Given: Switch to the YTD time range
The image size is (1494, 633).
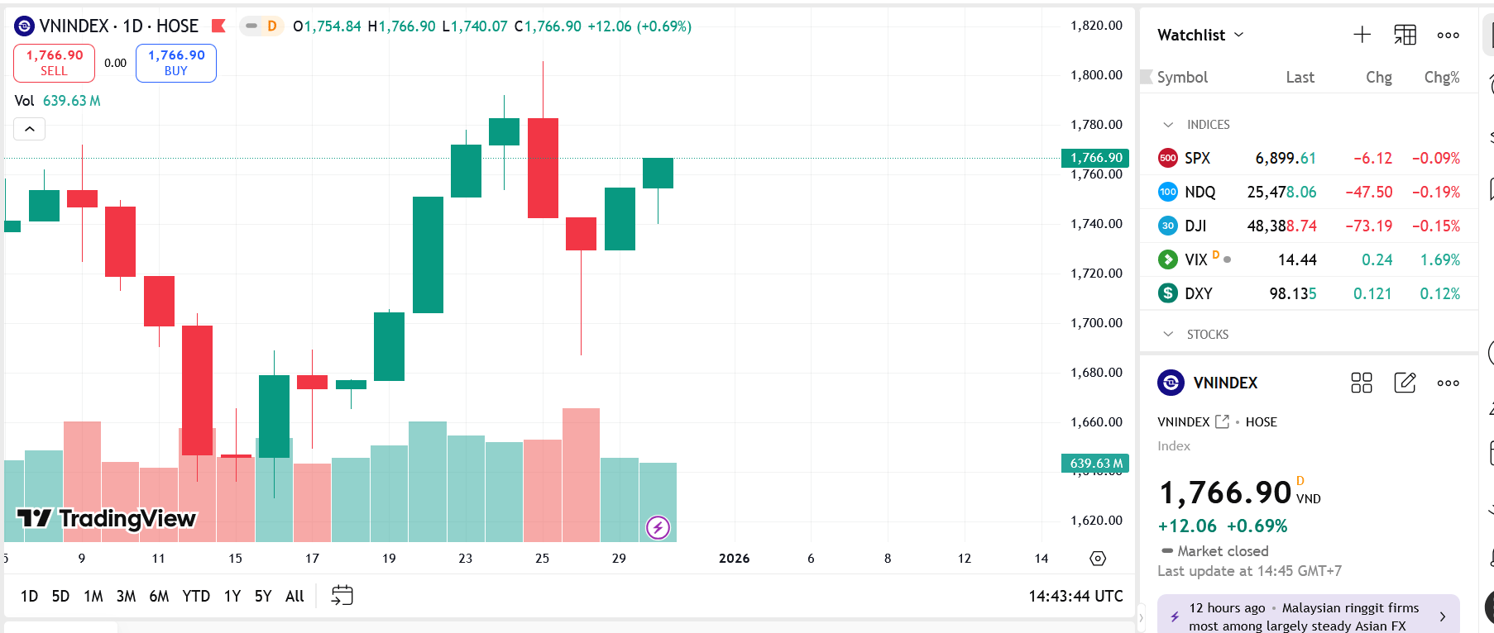Looking at the screenshot, I should 196,596.
